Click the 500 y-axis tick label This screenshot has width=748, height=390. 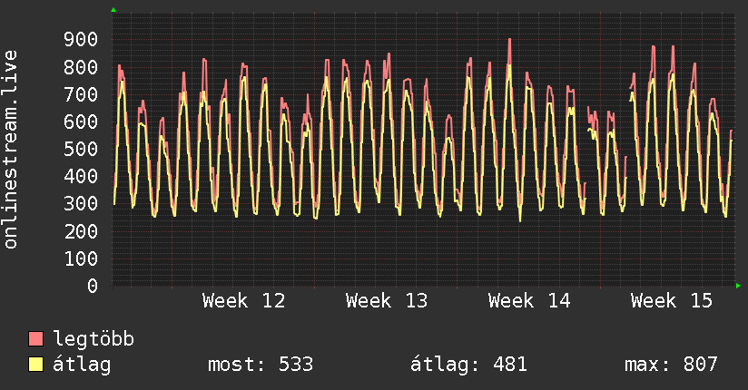(x=81, y=150)
